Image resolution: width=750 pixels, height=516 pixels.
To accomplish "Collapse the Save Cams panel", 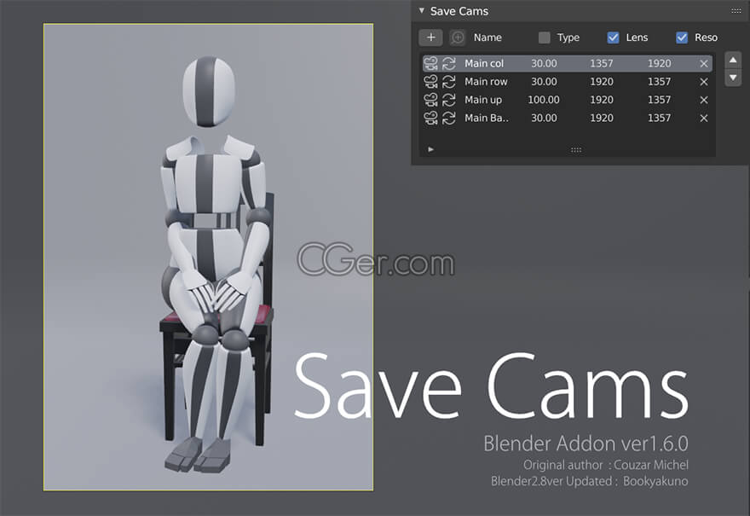I will (x=421, y=10).
